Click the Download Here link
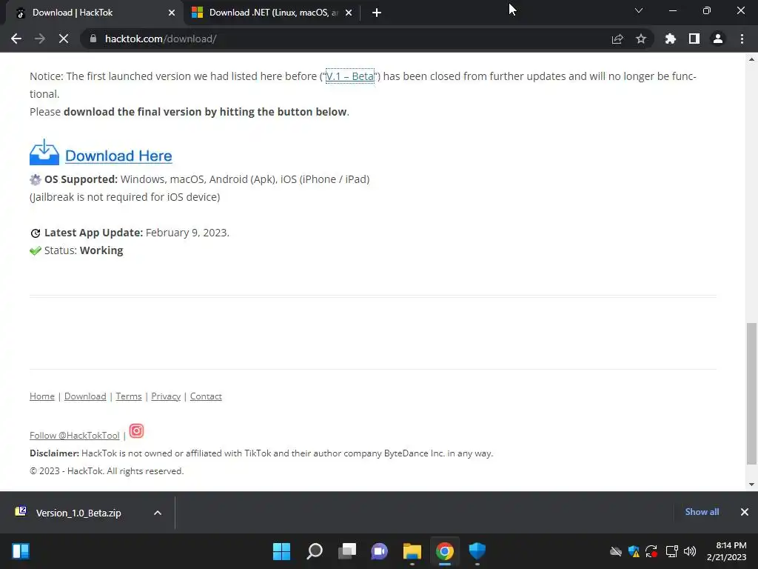 pos(118,156)
